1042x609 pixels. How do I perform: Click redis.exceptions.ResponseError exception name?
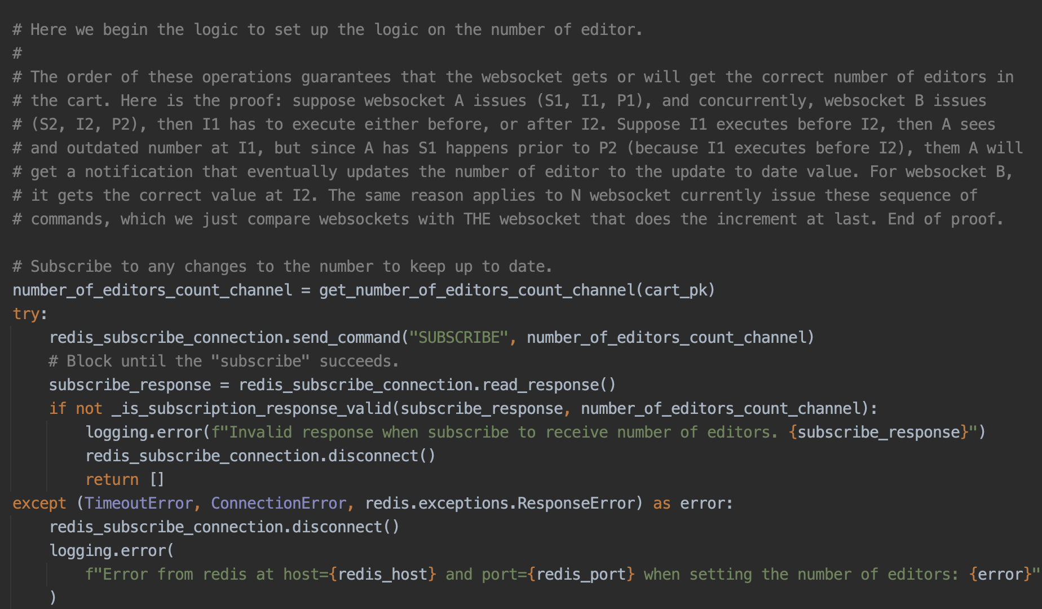[x=500, y=503]
